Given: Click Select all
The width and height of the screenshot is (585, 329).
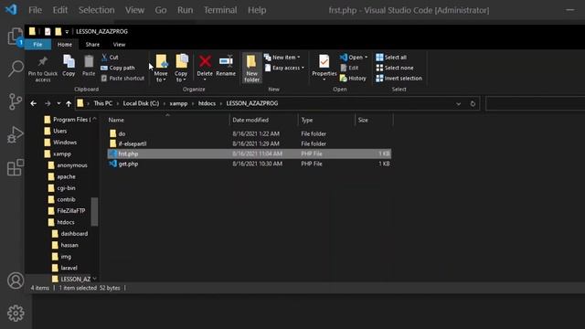Looking at the screenshot, I should point(391,57).
